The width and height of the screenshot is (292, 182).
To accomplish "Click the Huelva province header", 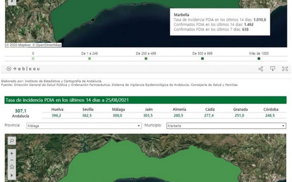I will 57,110.
